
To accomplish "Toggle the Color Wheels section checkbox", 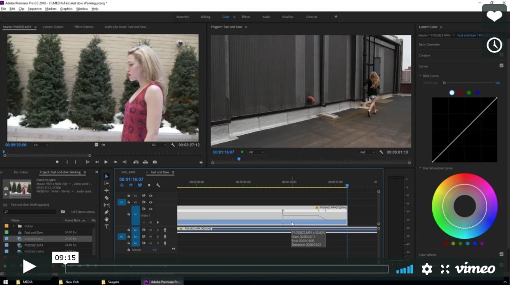I will tap(501, 254).
